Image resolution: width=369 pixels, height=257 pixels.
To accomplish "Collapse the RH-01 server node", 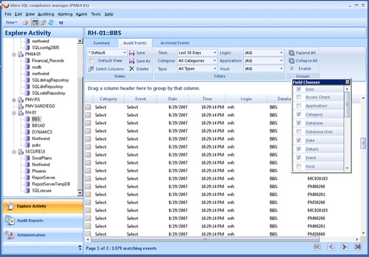I will [x=14, y=113].
